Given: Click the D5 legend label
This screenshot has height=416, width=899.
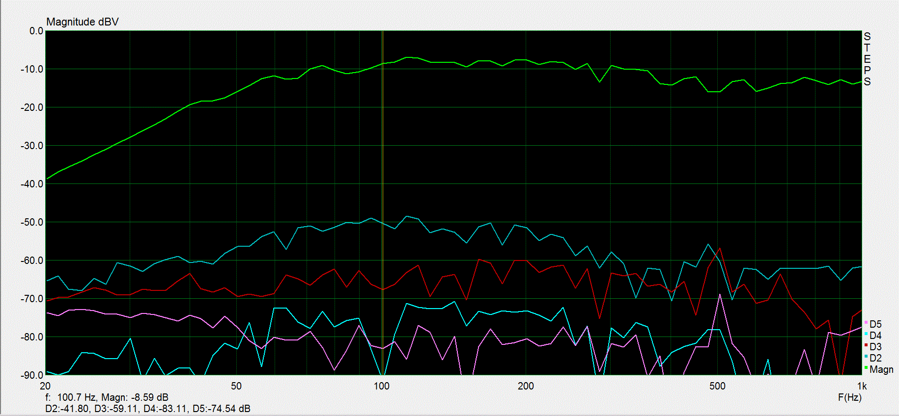Looking at the screenshot, I should [x=875, y=324].
